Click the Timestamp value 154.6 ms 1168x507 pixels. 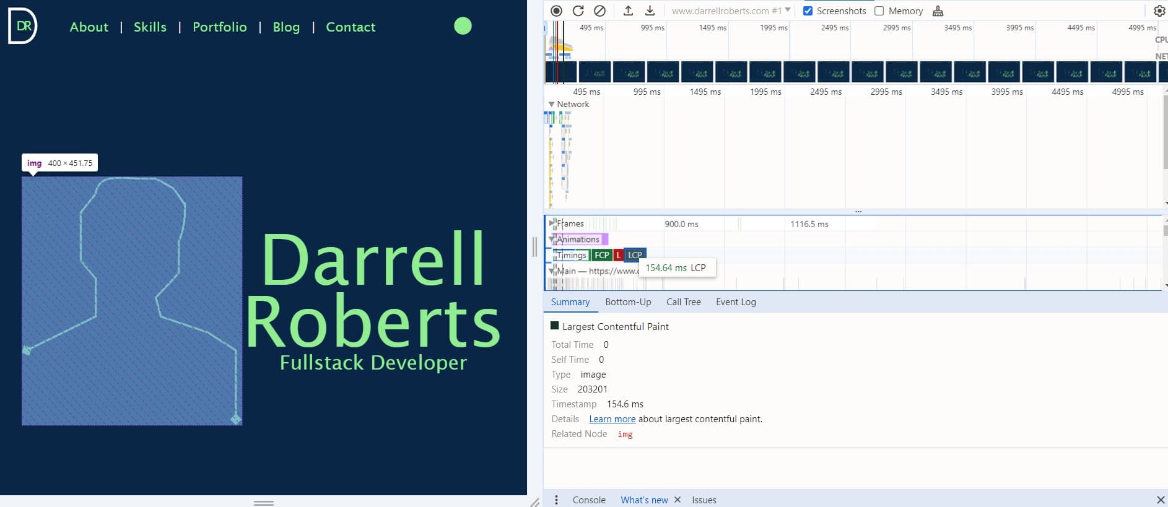point(625,404)
